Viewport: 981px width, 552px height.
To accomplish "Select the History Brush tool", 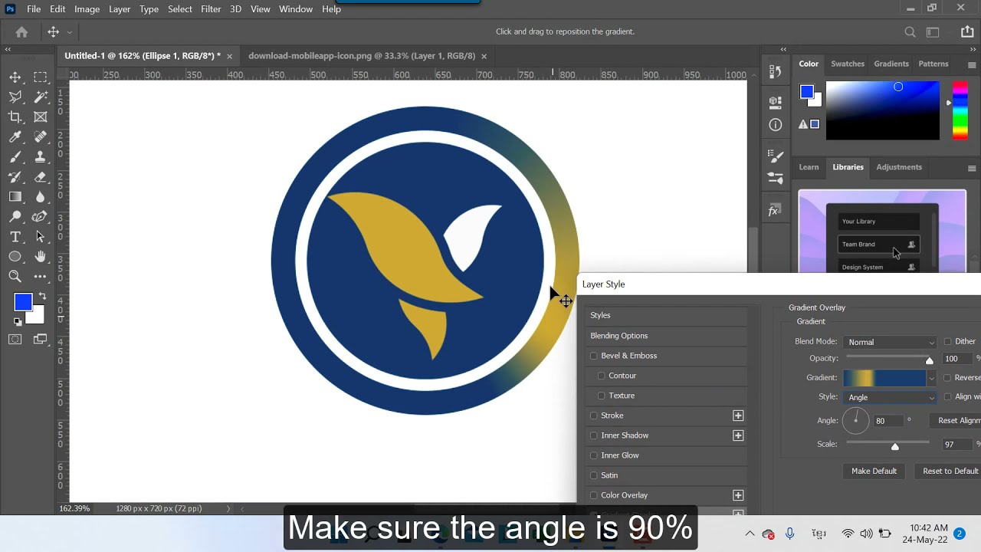I will click(x=15, y=177).
